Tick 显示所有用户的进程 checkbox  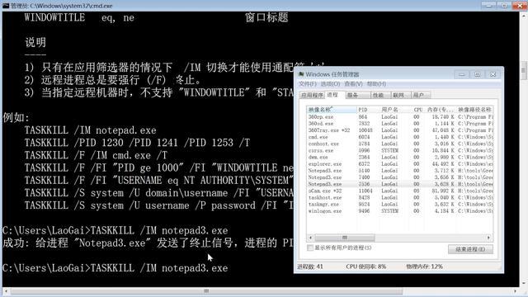coord(310,247)
